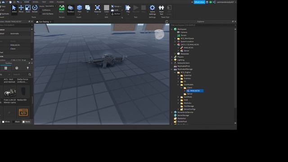Toggle the Collisions checkbox

coord(41,10)
